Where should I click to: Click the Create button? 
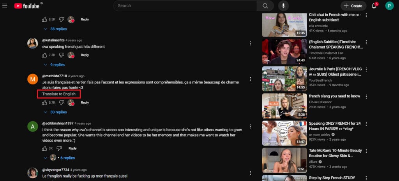point(353,6)
